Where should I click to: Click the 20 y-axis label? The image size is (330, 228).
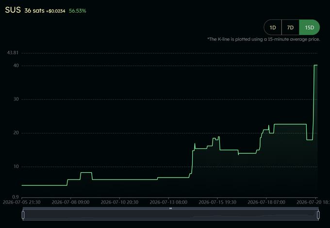[16, 133]
